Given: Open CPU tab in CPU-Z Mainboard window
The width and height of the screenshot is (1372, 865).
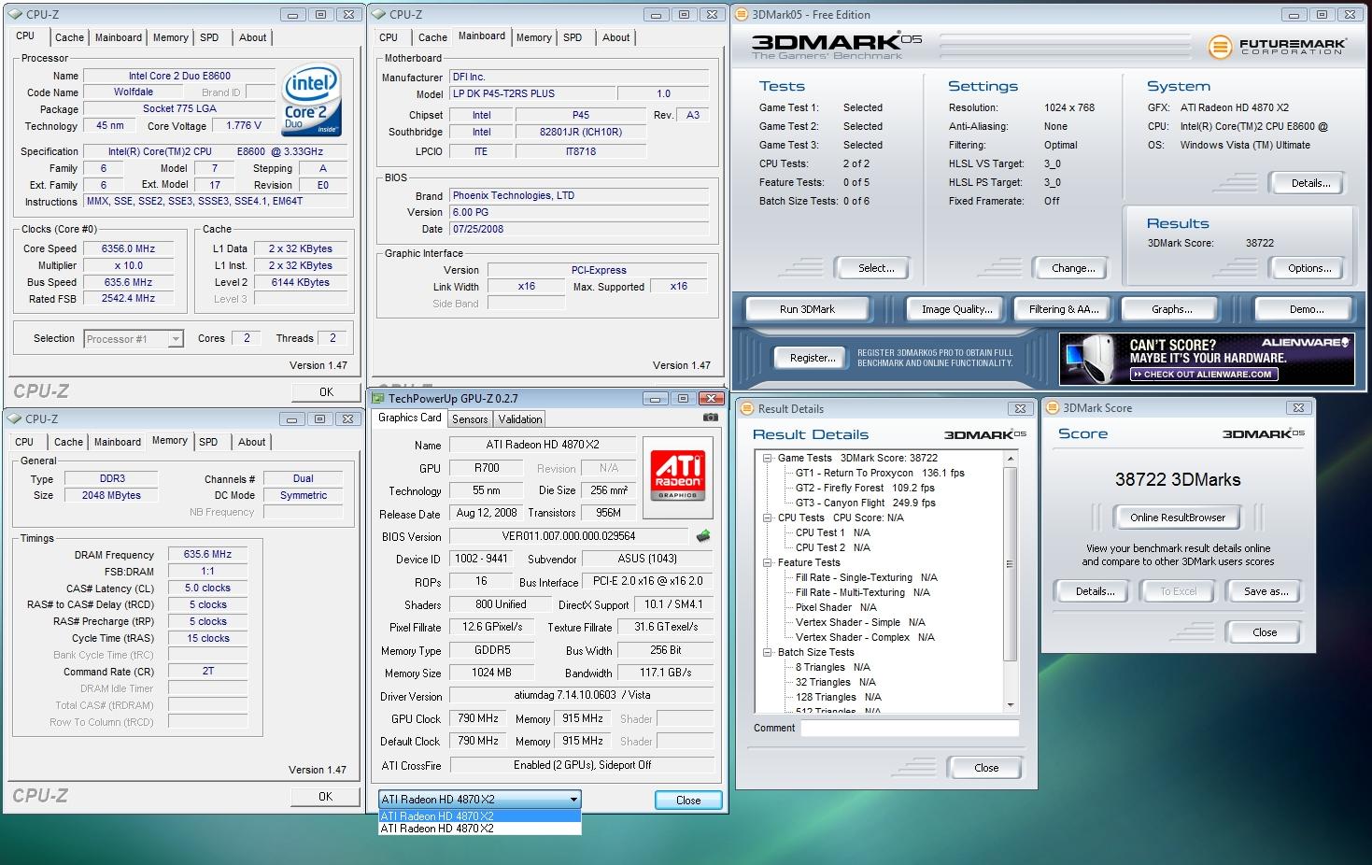Looking at the screenshot, I should coord(389,37).
